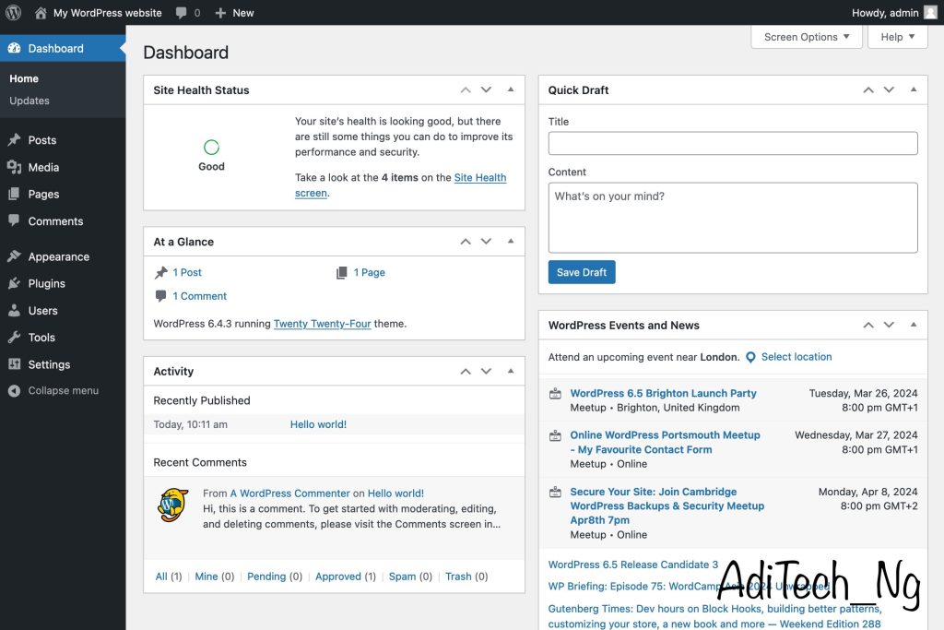944x630 pixels.
Task: Open WordPress 6.5 Release Candidate 3 news
Action: point(632,565)
